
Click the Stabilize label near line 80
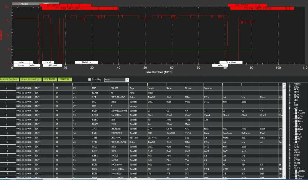[231, 62]
